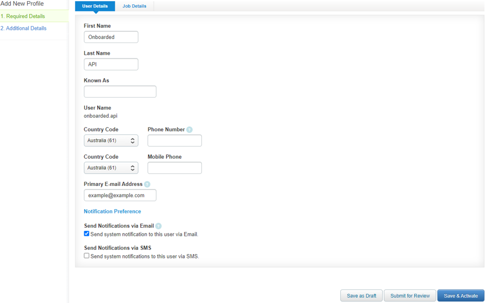Click the Notification Preference link

point(112,211)
